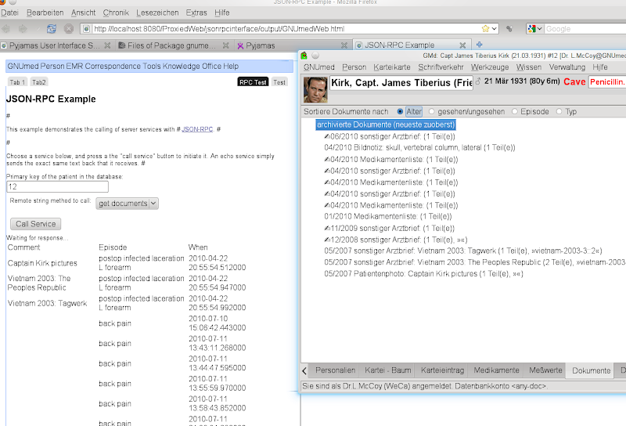Select the 'Alter' sort radio button

tap(401, 112)
